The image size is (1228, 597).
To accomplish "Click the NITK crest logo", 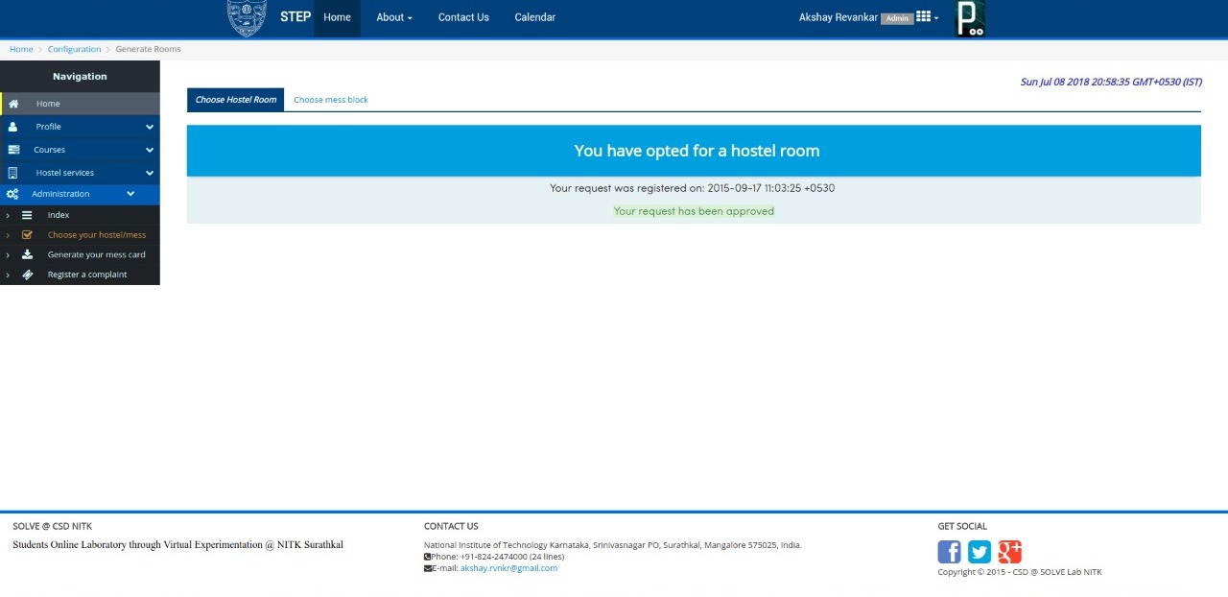I will [x=247, y=17].
